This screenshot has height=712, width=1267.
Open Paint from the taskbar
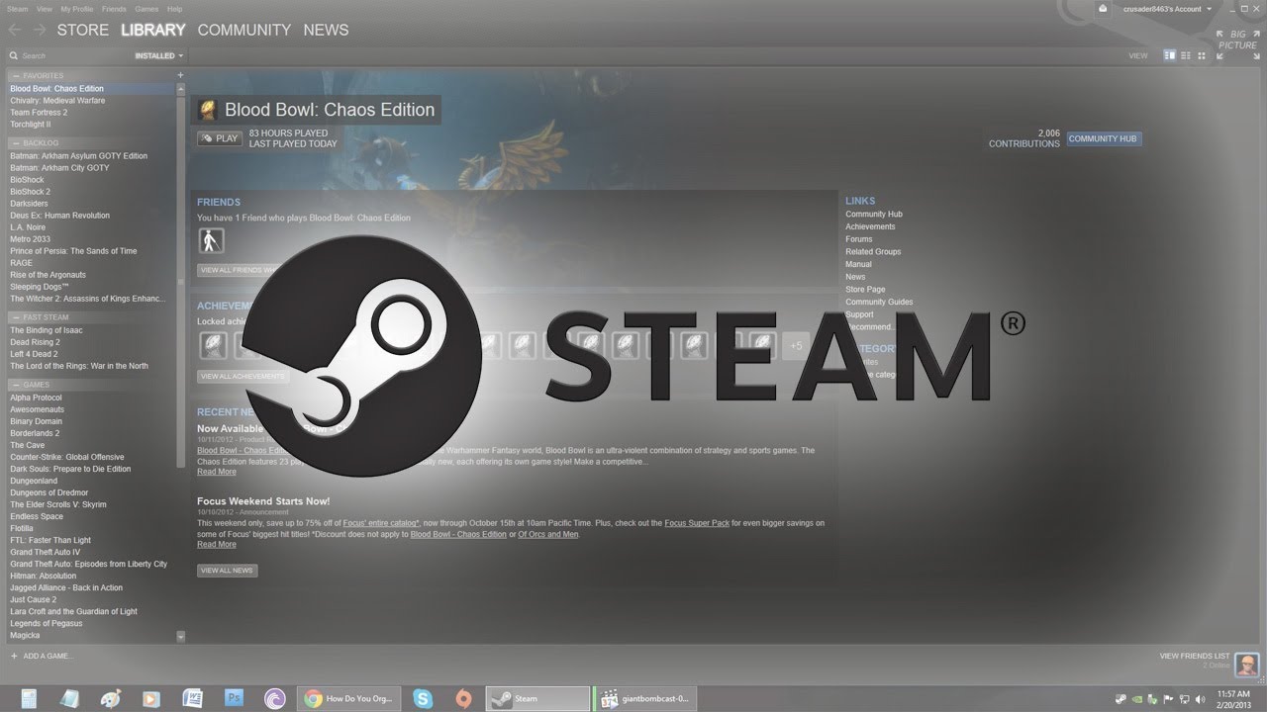(109, 698)
